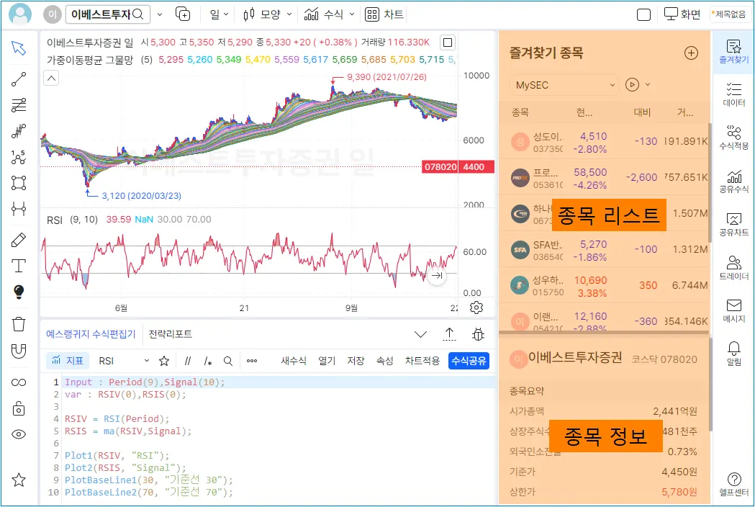The image size is (755, 507).
Task: Click 차트적용 apply to chart
Action: coord(422,361)
